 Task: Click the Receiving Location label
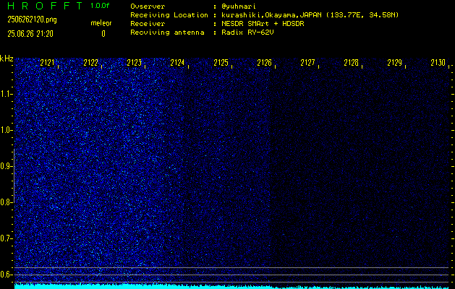tap(169, 15)
